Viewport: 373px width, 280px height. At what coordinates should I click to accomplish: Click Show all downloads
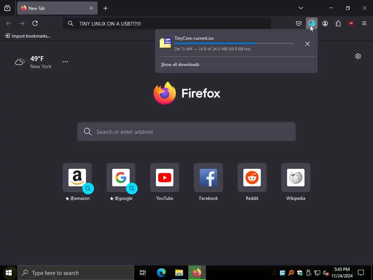click(x=180, y=65)
